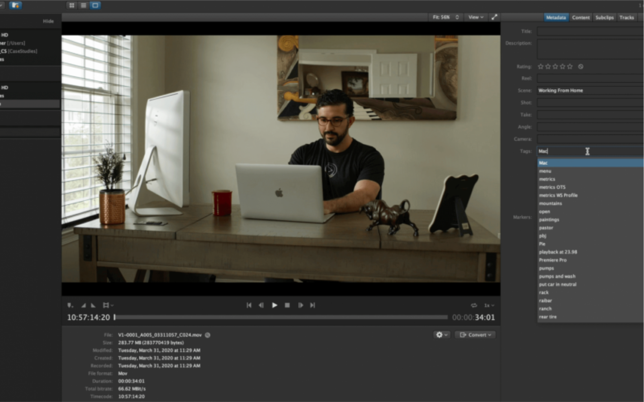644x402 pixels.
Task: Switch to grid view mode
Action: [x=72, y=5]
